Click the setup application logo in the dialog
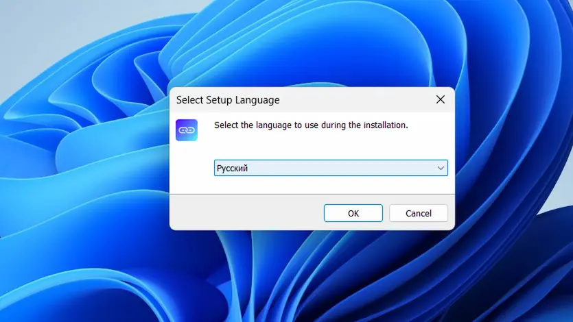The height and width of the screenshot is (322, 573). point(186,130)
